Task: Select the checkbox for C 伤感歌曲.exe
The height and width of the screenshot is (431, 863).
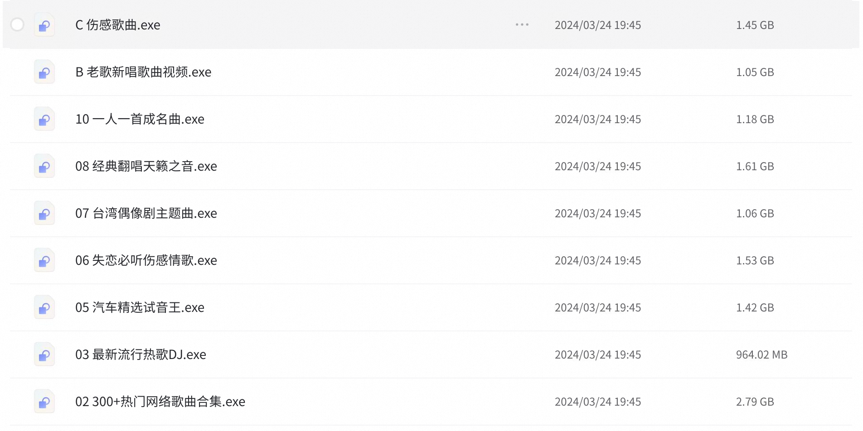Action: (x=17, y=24)
